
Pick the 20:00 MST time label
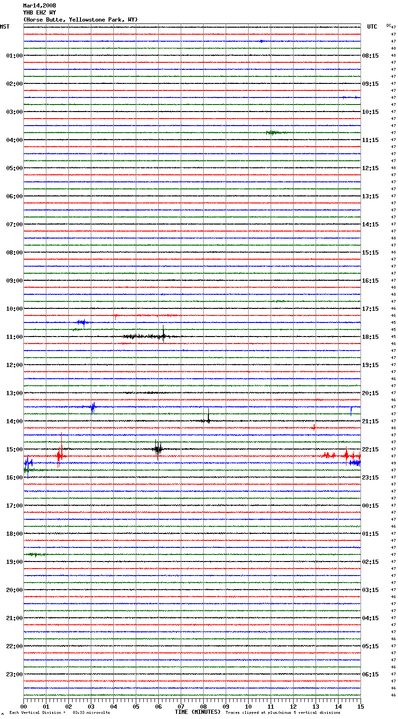pyautogui.click(x=15, y=590)
